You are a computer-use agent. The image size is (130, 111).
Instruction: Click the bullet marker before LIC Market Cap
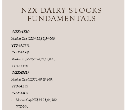coord(12,100)
